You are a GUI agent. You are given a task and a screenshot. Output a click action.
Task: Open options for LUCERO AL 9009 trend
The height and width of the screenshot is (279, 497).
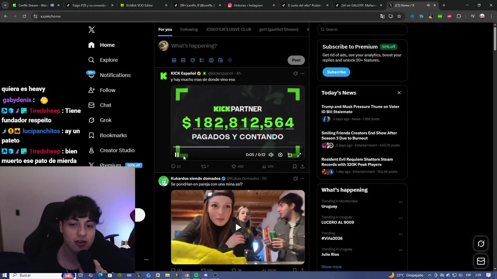point(401,218)
